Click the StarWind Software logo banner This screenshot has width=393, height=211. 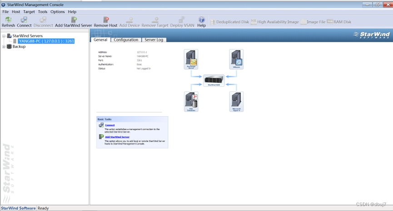pos(372,35)
